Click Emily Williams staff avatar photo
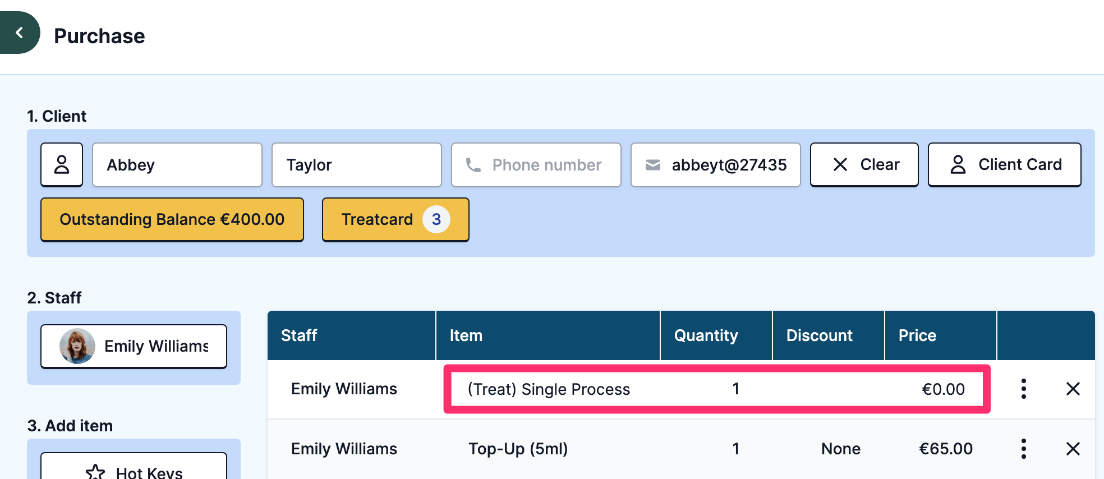The width and height of the screenshot is (1104, 479). 77,346
